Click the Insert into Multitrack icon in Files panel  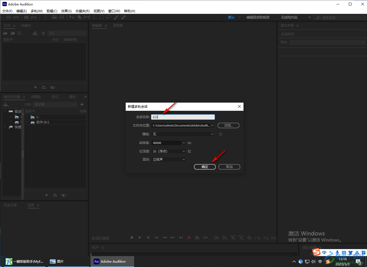click(x=35, y=33)
